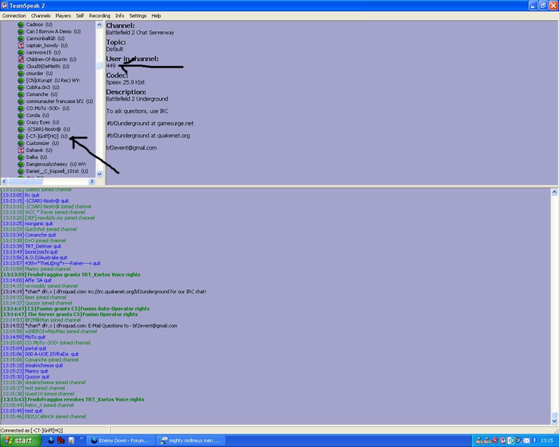Viewport: 559px width, 447px height.
Task: Open the Help menu
Action: click(x=156, y=16)
